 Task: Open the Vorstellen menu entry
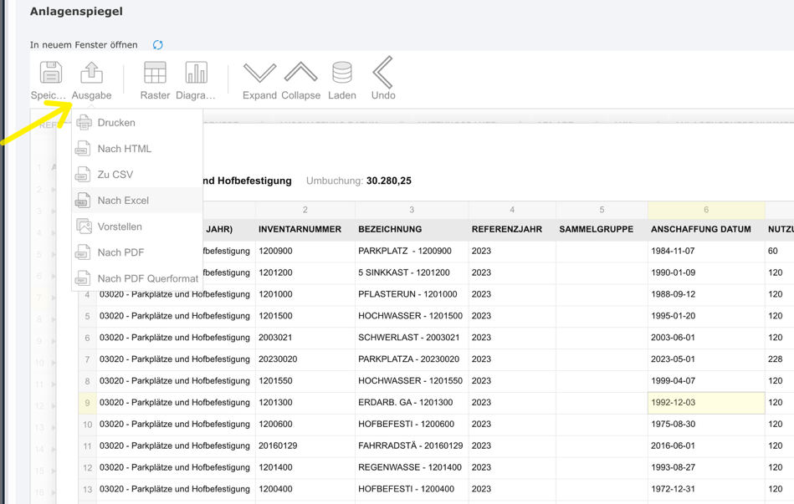[120, 227]
